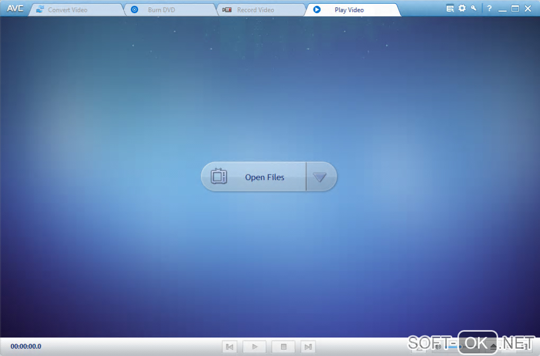The width and height of the screenshot is (540, 356).
Task: Click the key registration icon
Action: (474, 8)
